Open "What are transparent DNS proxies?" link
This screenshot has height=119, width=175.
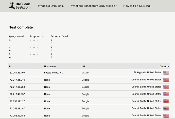point(94,6)
